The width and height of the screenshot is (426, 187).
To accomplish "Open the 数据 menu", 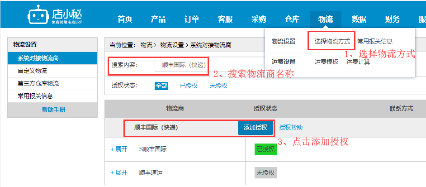I will 359,19.
